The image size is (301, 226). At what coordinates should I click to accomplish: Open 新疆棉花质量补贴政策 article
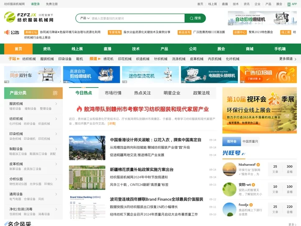pos(142,169)
